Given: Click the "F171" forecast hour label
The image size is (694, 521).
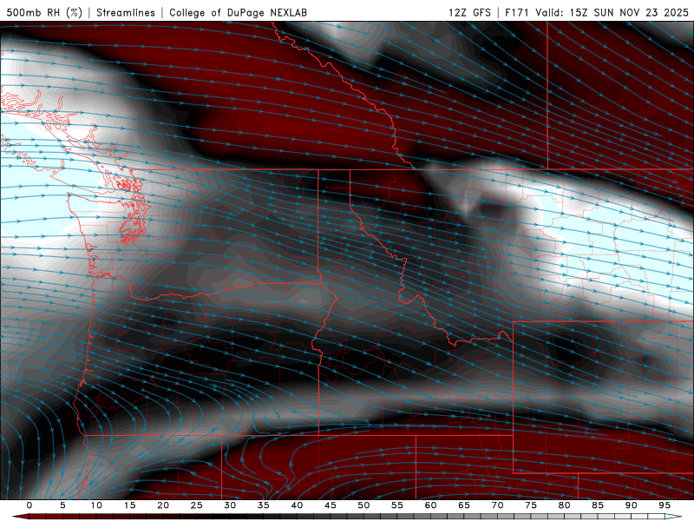Looking at the screenshot, I should (517, 12).
